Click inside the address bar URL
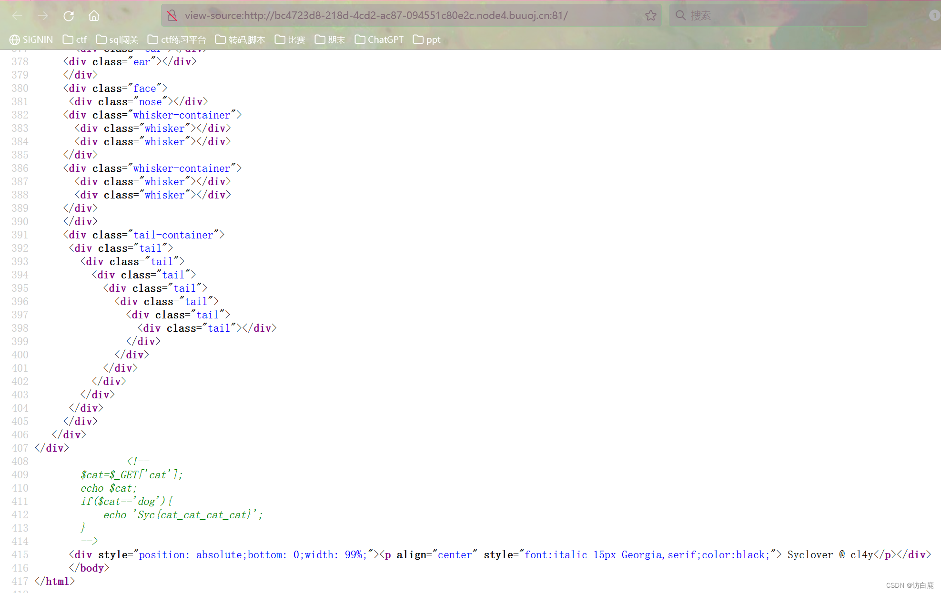This screenshot has width=941, height=593. click(x=376, y=15)
